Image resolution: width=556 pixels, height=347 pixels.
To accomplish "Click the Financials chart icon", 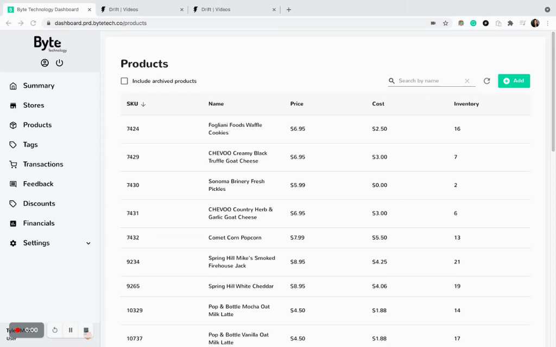I will coord(13,223).
